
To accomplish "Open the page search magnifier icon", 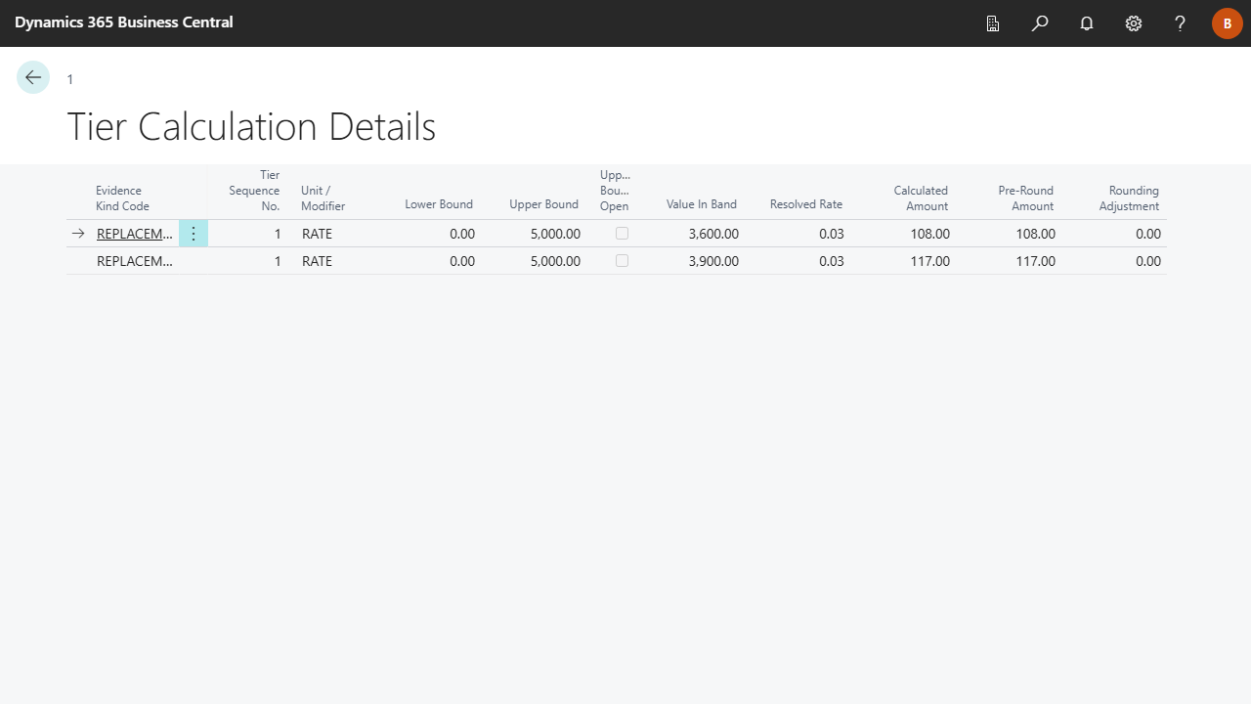I will (x=1040, y=23).
